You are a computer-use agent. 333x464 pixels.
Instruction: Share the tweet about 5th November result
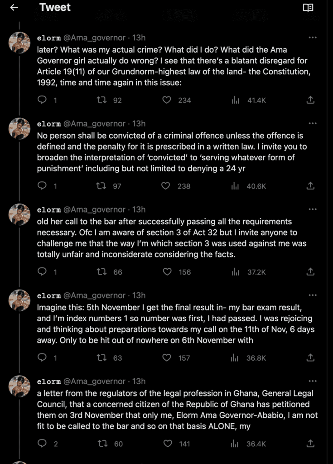click(311, 358)
